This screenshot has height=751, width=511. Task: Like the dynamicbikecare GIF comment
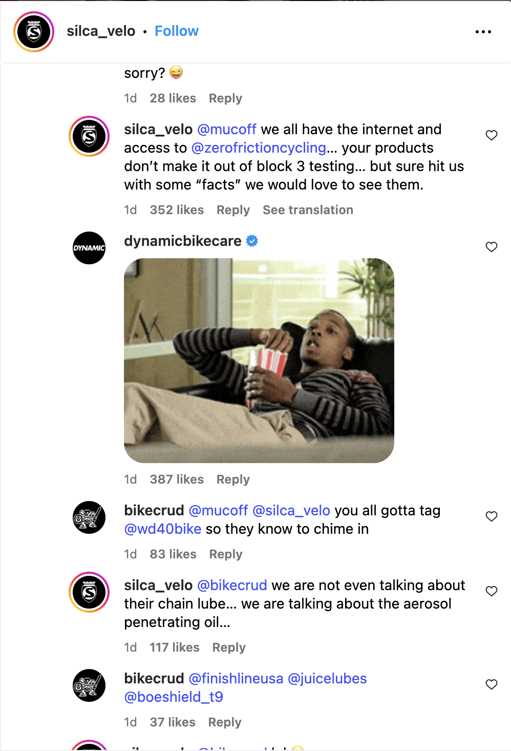point(492,247)
